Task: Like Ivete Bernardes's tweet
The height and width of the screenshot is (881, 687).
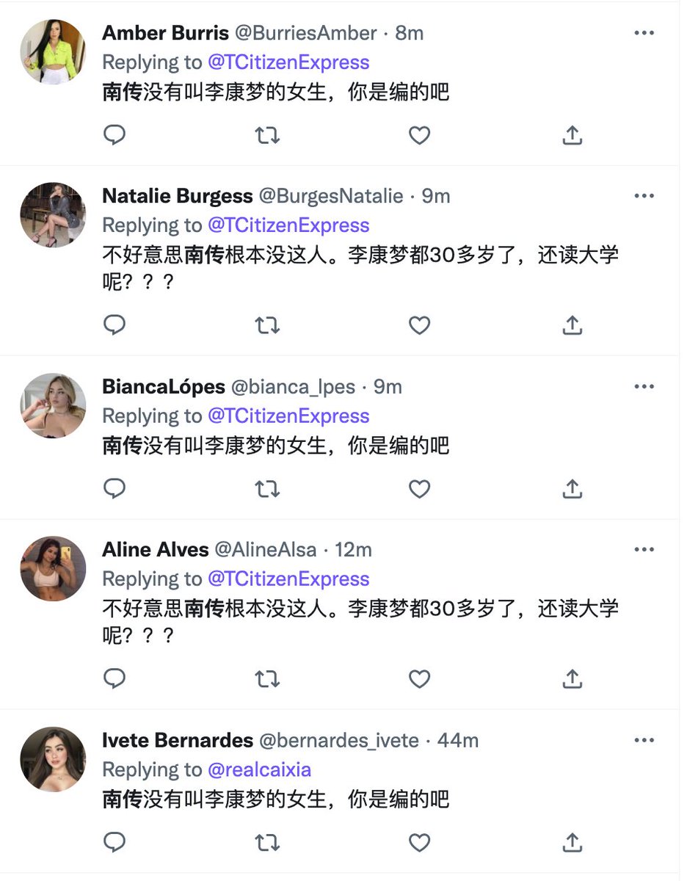Action: click(419, 841)
